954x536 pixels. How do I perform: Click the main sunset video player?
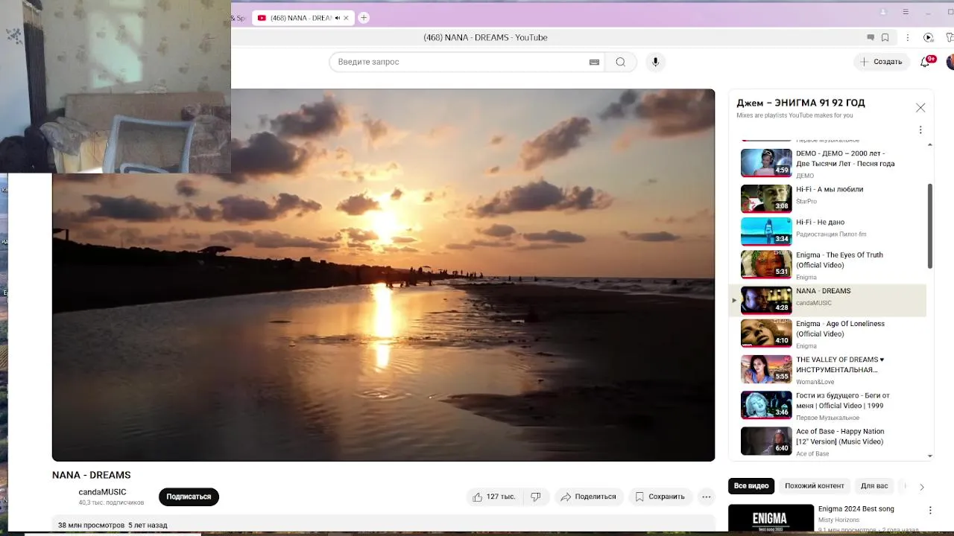pos(383,275)
